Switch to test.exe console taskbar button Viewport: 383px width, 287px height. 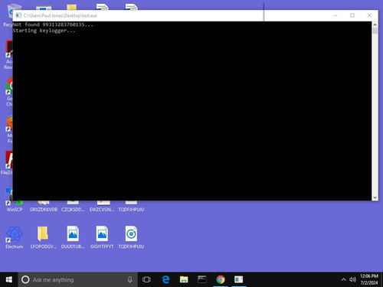[239, 279]
